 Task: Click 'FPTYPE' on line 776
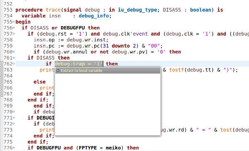pos(88,148)
